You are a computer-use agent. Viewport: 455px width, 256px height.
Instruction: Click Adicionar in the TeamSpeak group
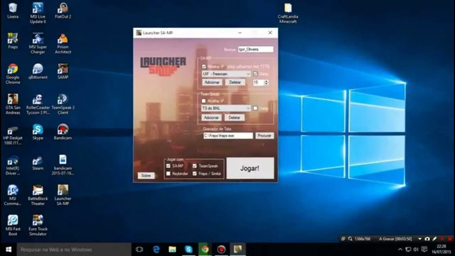point(212,117)
